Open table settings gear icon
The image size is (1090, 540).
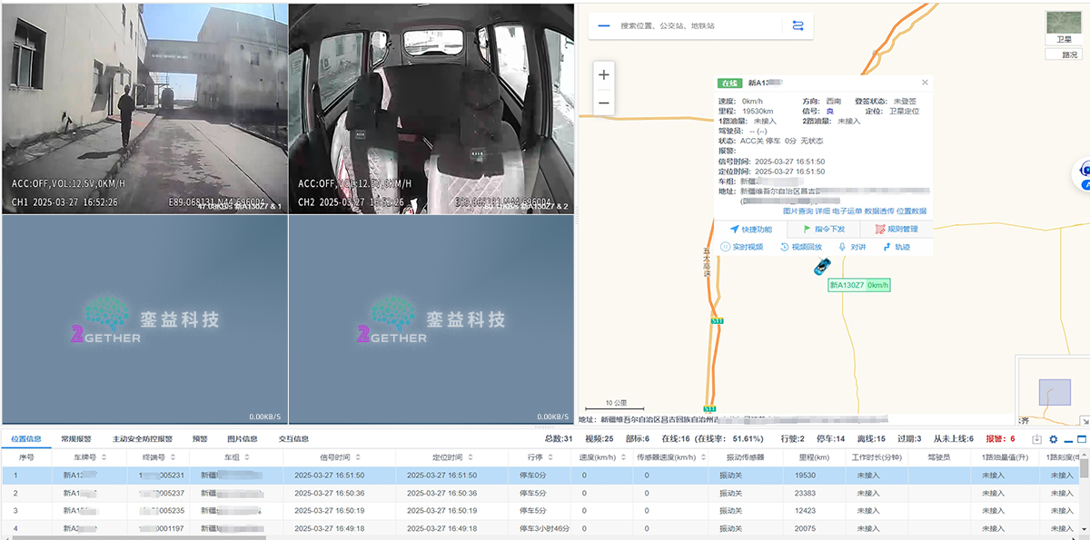tap(1054, 439)
